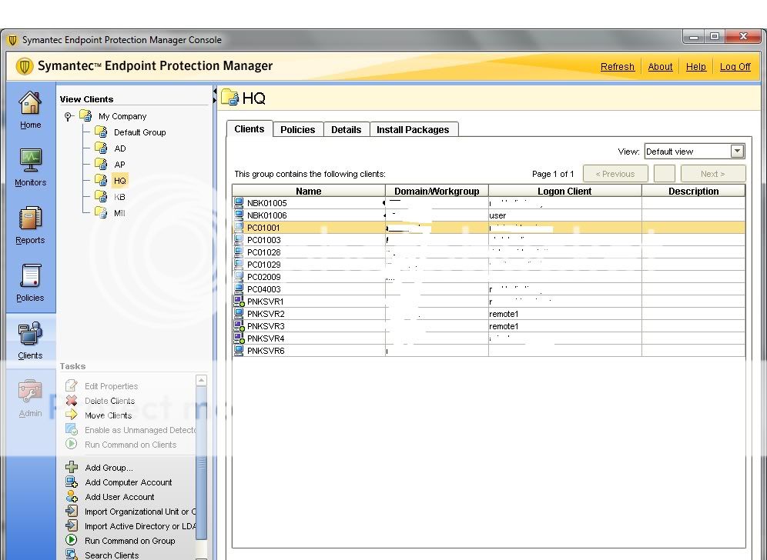Click the Run Command on Group icon
This screenshot has height=560, width=767.
click(x=72, y=541)
